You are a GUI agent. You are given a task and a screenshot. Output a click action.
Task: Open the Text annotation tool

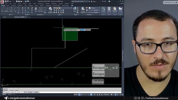36,9
